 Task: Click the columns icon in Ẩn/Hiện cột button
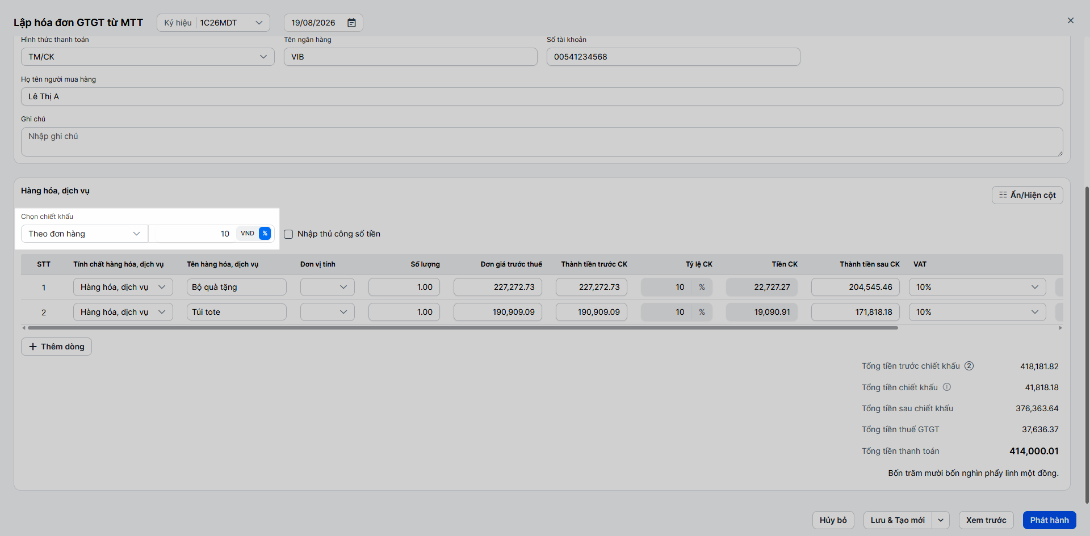coord(1003,195)
